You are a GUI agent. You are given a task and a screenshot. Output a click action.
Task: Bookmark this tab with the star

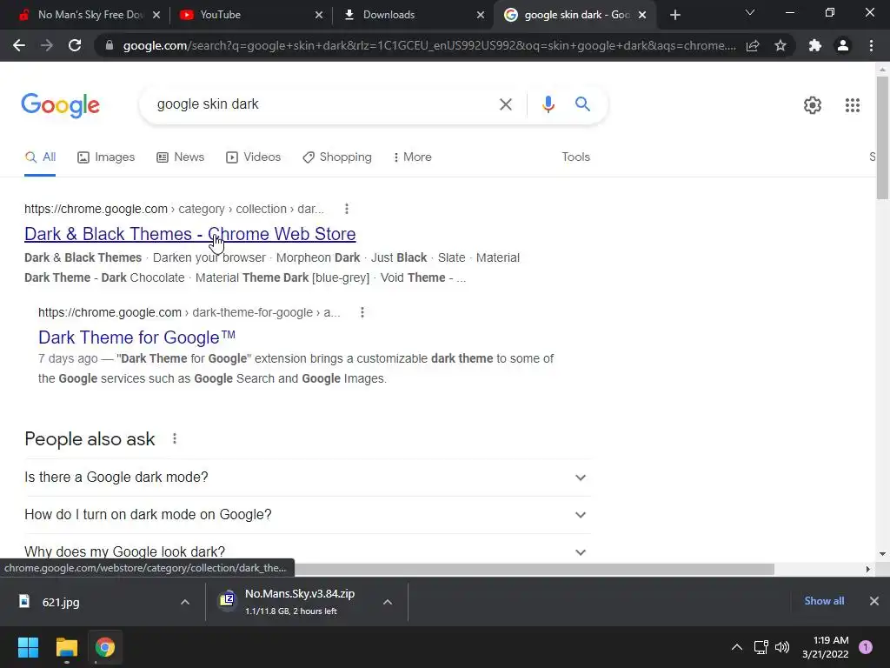tap(780, 45)
